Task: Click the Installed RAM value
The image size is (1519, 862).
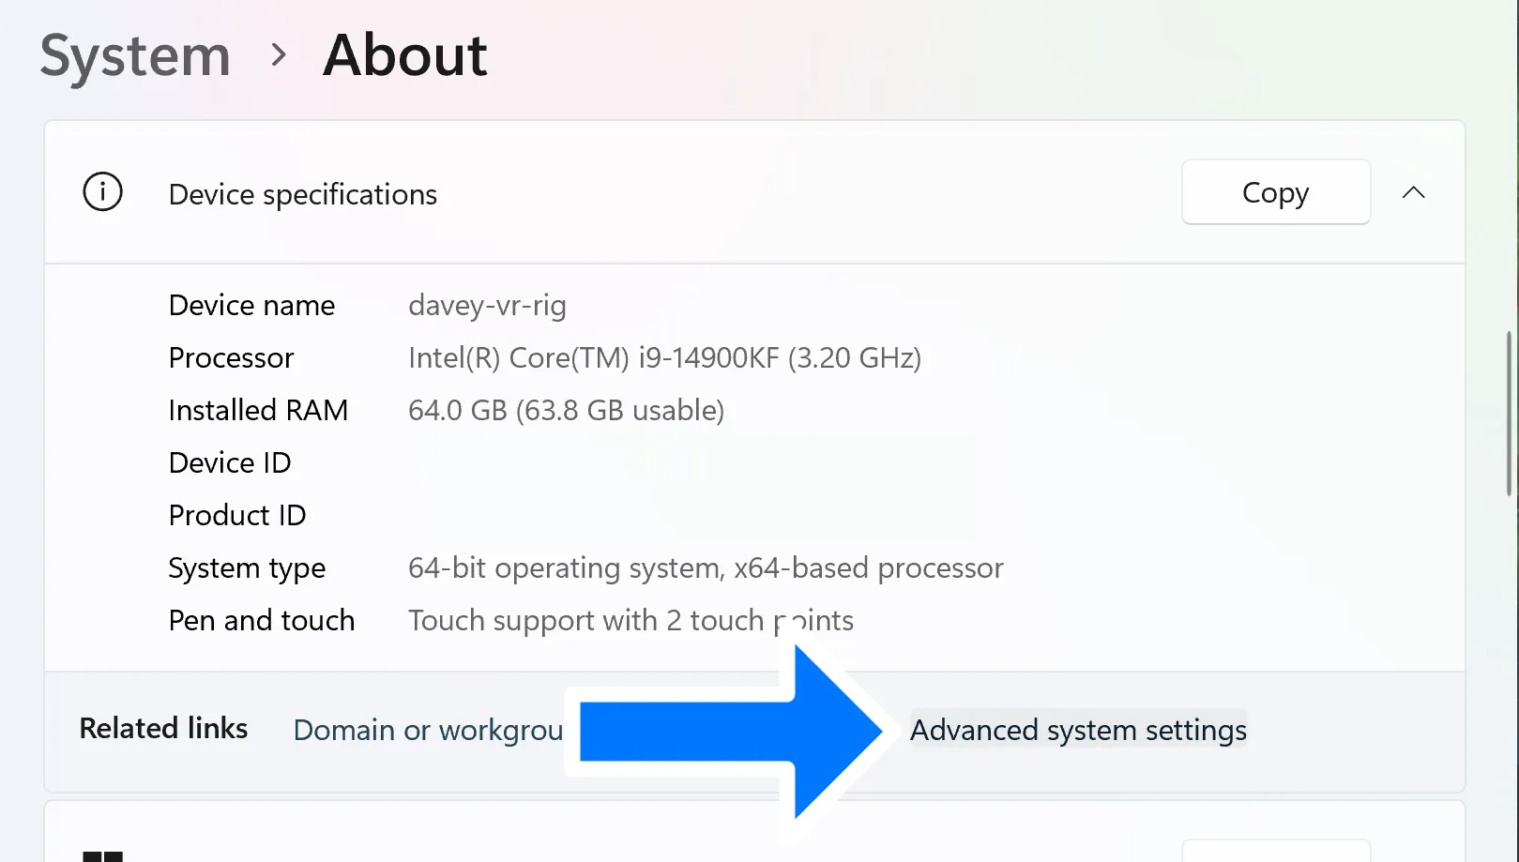Action: pyautogui.click(x=566, y=410)
